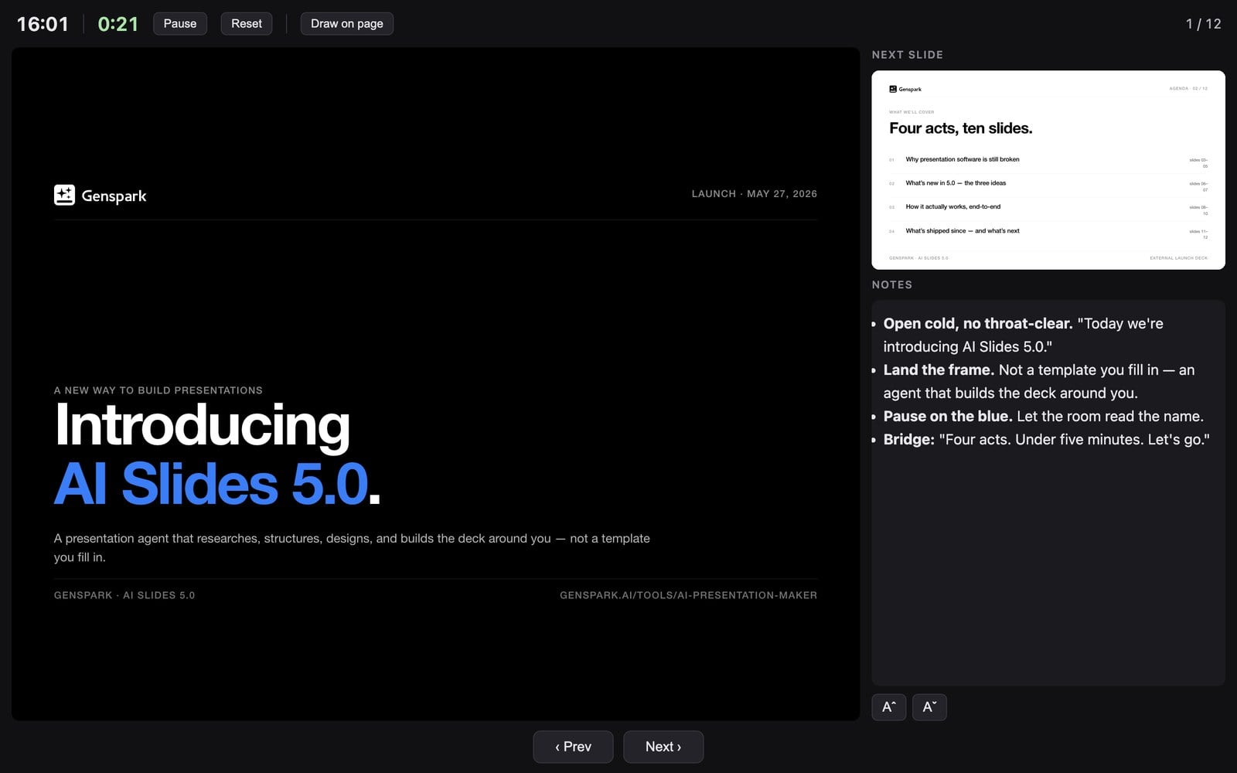This screenshot has height=773, width=1237.
Task: Click the 'Pause on the blue.' note
Action: click(x=948, y=417)
